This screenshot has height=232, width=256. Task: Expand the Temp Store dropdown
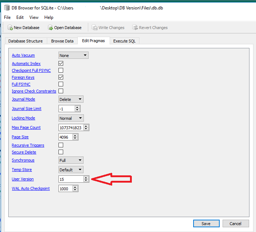coord(71,170)
